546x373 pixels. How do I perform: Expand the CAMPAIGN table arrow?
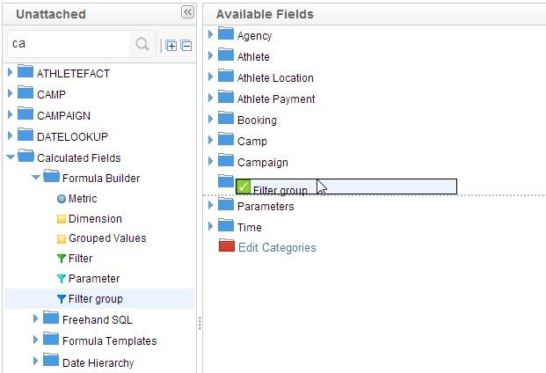[10, 114]
